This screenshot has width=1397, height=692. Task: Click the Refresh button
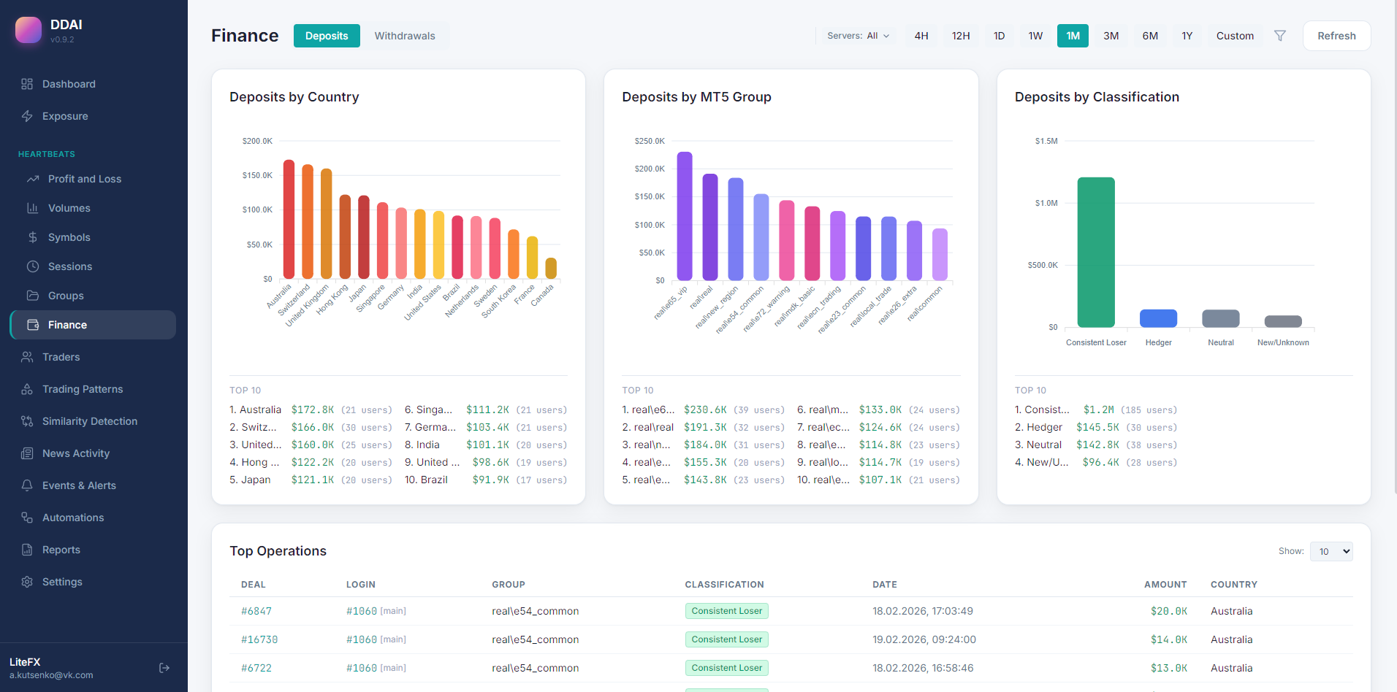(1336, 36)
